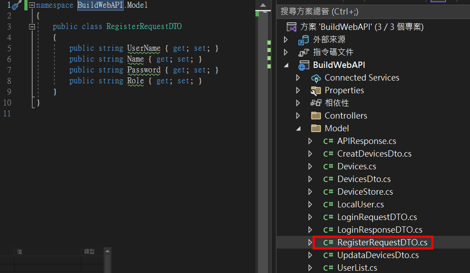Image resolution: width=470 pixels, height=273 pixels.
Task: Expand the UserList.cs file node
Action: click(x=310, y=268)
